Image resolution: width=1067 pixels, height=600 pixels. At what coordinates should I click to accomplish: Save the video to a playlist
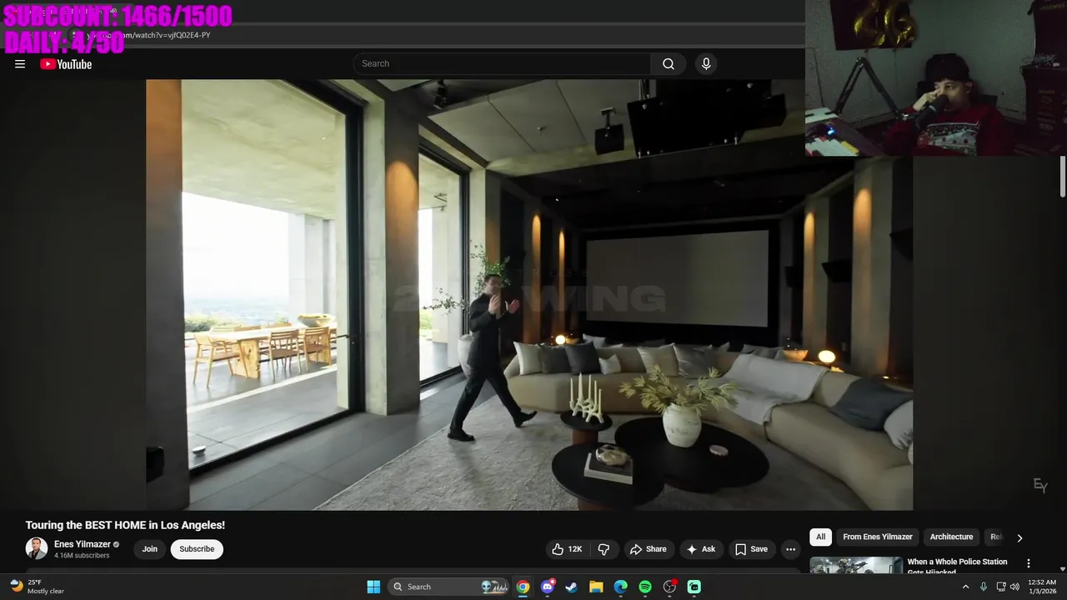coord(751,549)
